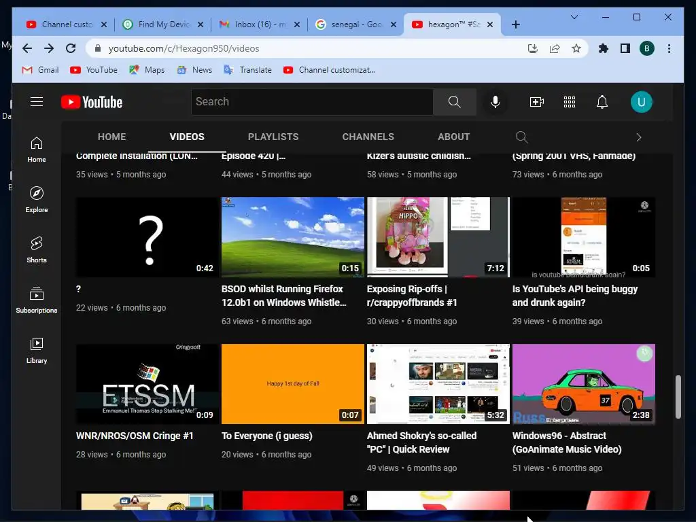Click the install app icon in address bar
The width and height of the screenshot is (696, 522).
[533, 48]
